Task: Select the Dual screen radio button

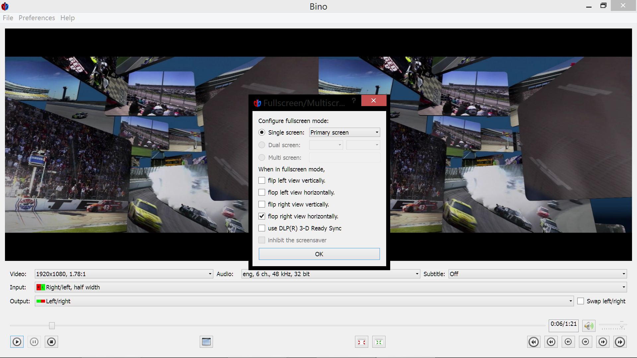Action: point(262,145)
